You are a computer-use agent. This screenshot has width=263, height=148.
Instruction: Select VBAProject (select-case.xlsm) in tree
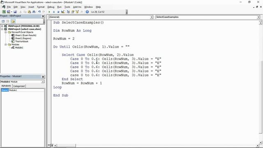(x=25, y=29)
